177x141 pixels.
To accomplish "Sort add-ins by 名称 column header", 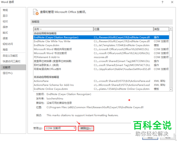I will (63, 29).
